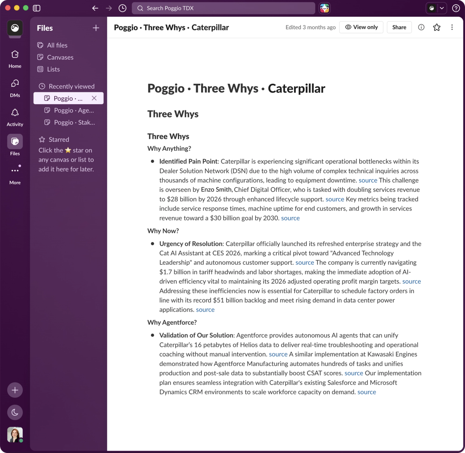Click the workspace logo icon in sidebar
465x453 pixels.
click(15, 28)
